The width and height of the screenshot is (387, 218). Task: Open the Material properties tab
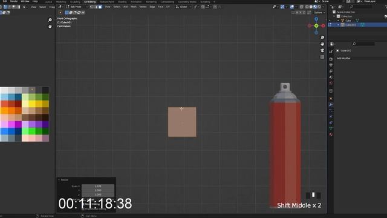331,134
